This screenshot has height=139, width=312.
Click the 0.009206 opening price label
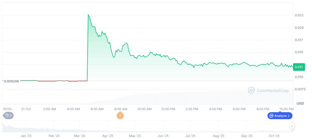pyautogui.click(x=11, y=81)
